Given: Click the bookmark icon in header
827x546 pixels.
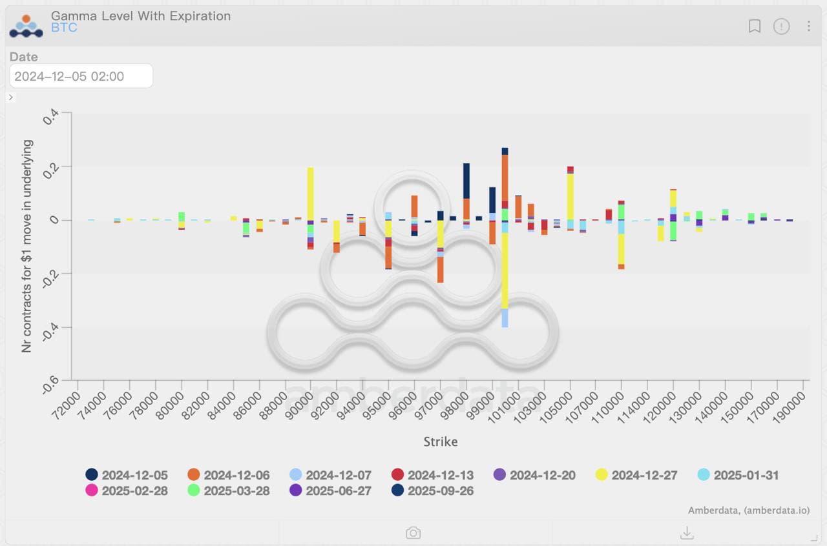Looking at the screenshot, I should pyautogui.click(x=754, y=26).
